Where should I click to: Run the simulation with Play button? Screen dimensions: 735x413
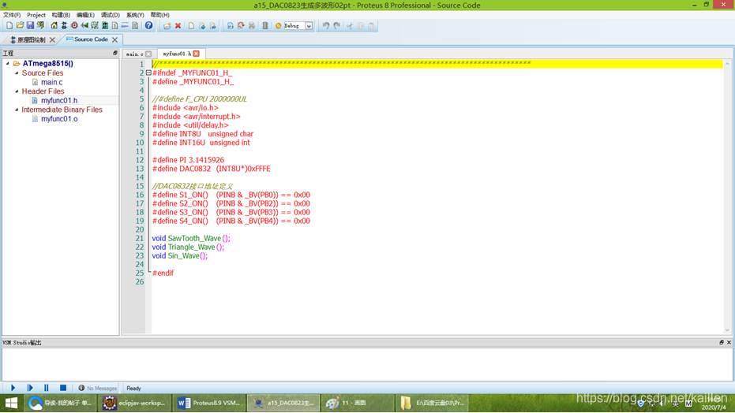pos(13,388)
